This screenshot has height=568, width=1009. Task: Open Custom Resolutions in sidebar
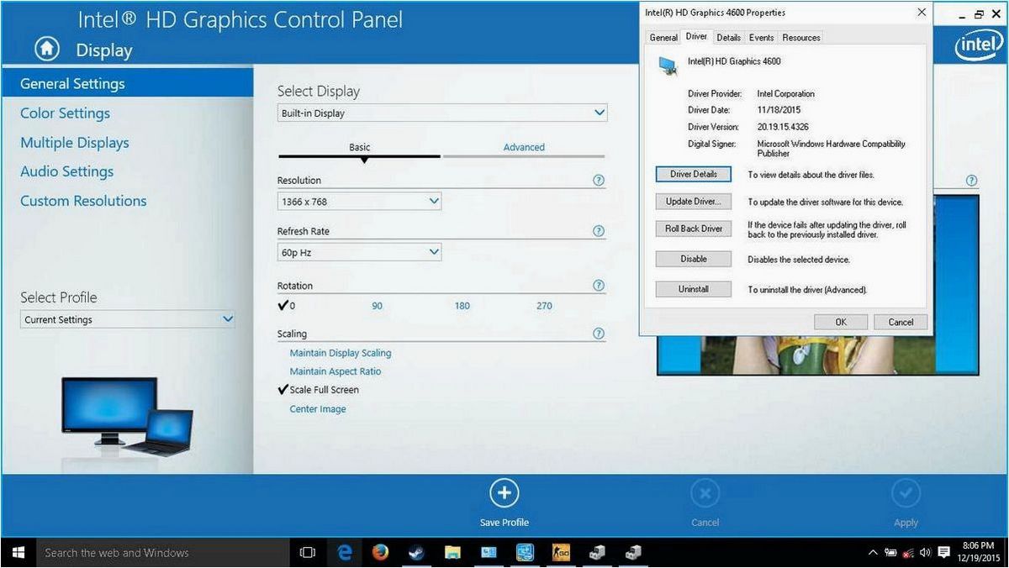click(83, 201)
